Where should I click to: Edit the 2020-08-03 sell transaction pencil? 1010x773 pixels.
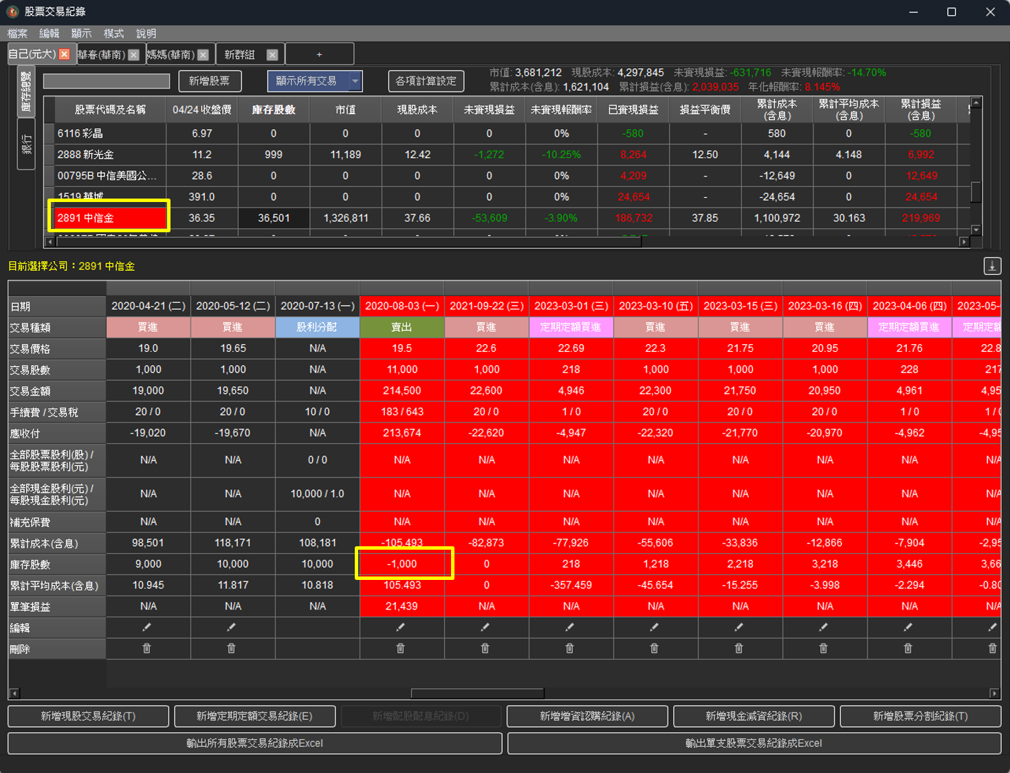[x=400, y=627]
